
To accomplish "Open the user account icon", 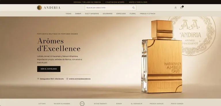I will [x=176, y=7].
